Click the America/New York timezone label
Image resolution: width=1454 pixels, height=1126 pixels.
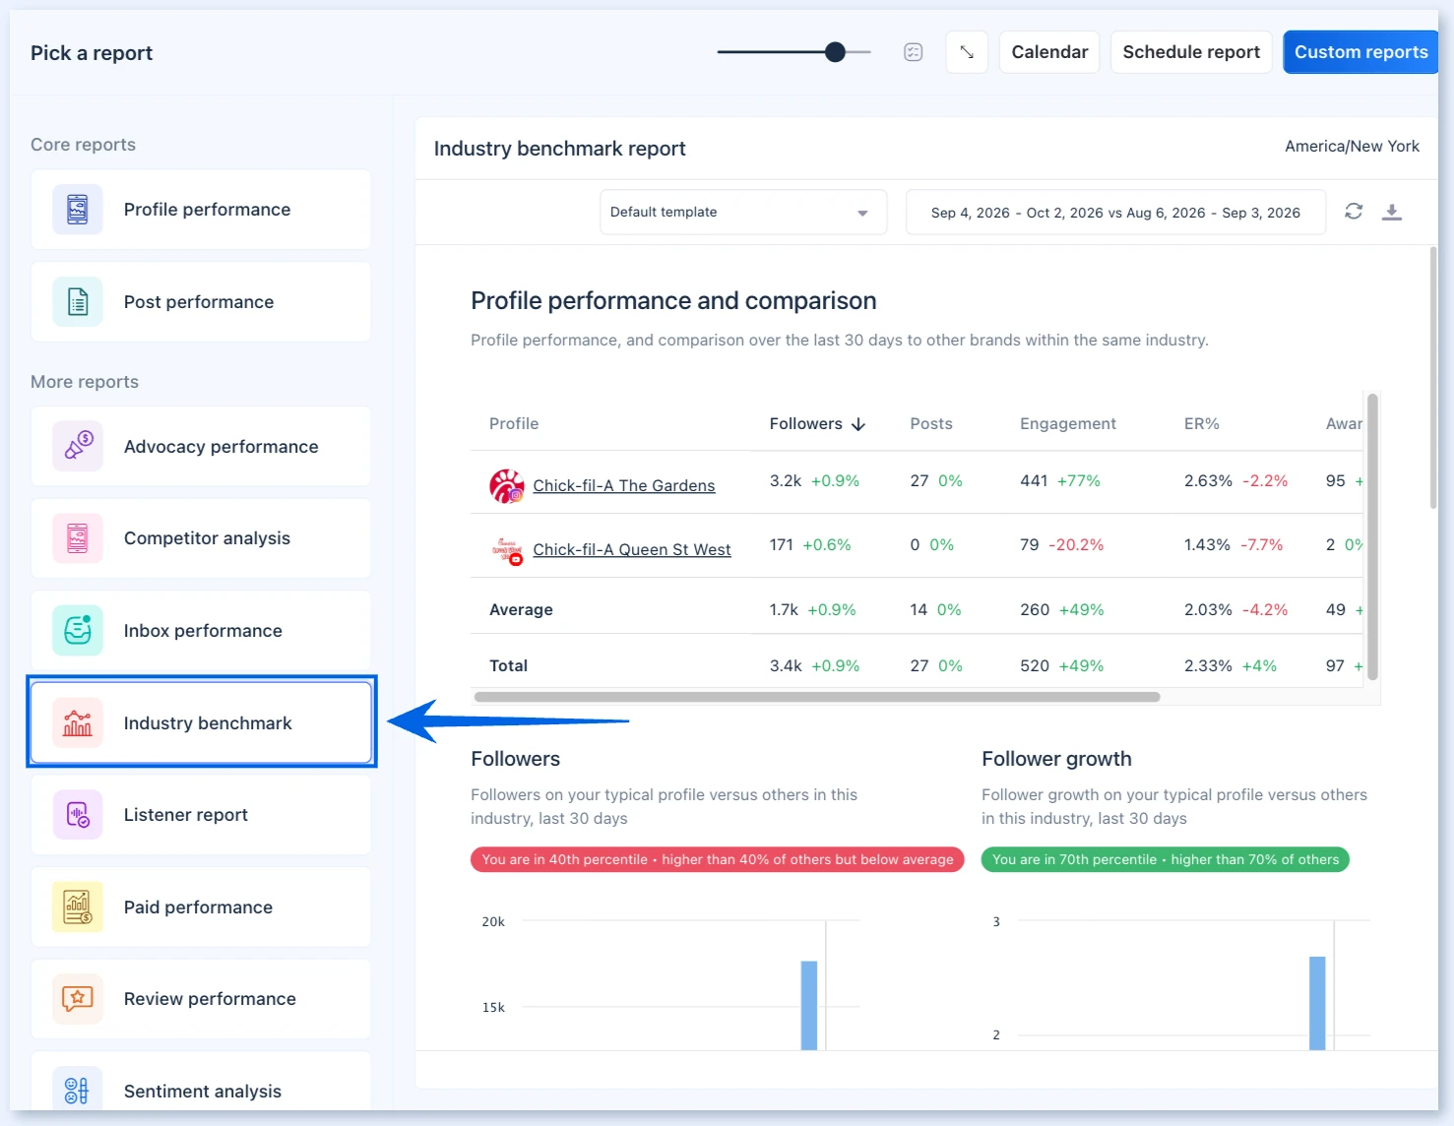[x=1352, y=147]
